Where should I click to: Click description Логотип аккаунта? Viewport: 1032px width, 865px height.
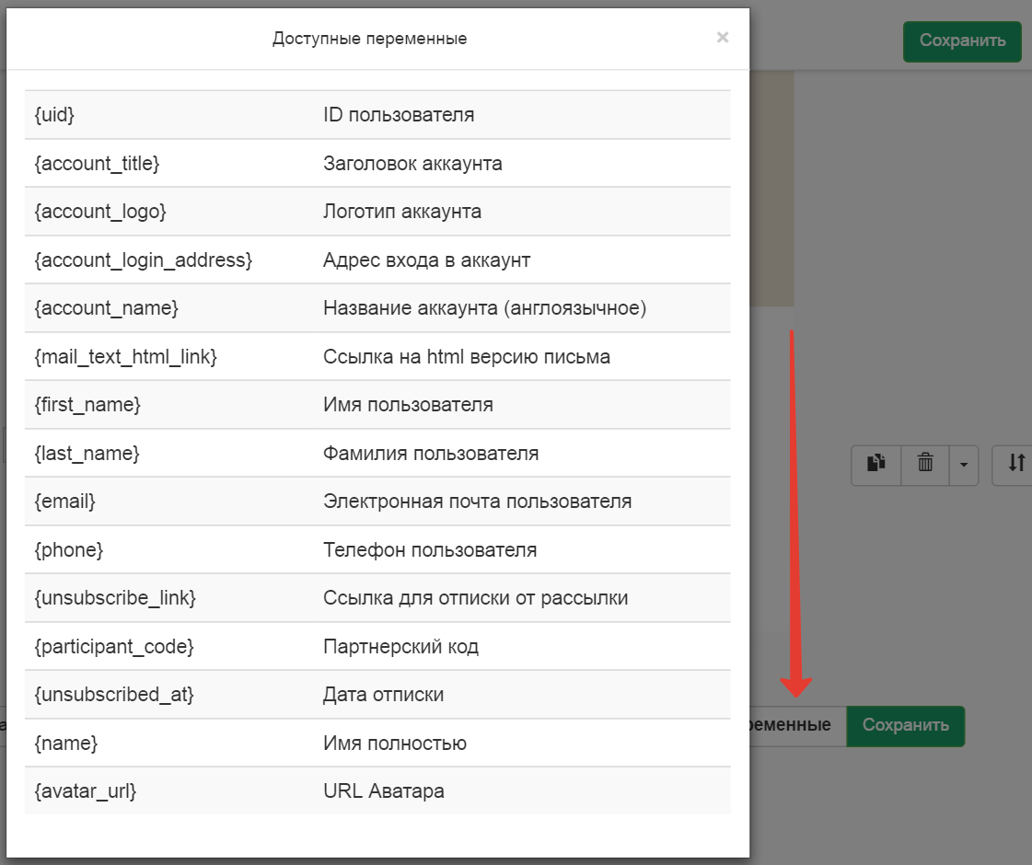[402, 212]
